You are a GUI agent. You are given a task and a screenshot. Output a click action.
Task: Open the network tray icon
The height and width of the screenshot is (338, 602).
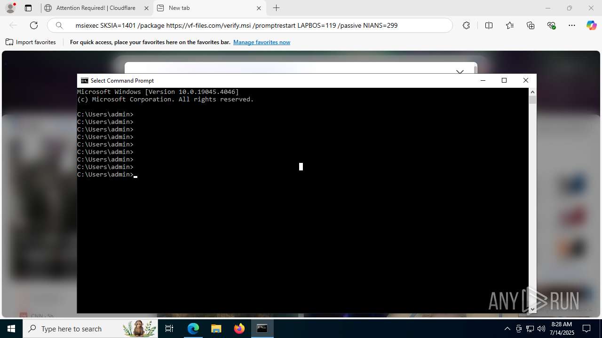(530, 329)
